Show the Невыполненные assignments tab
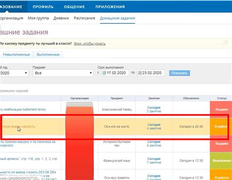 coord(17,54)
